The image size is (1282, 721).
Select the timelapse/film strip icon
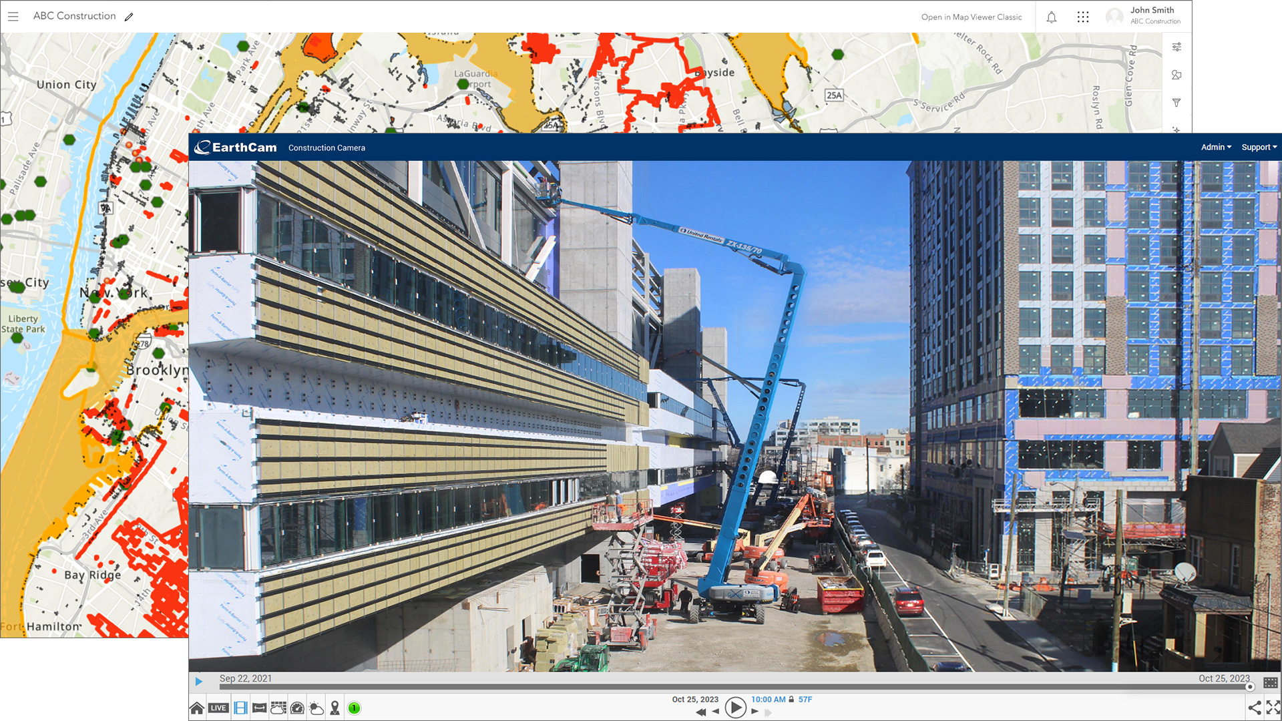coord(241,707)
